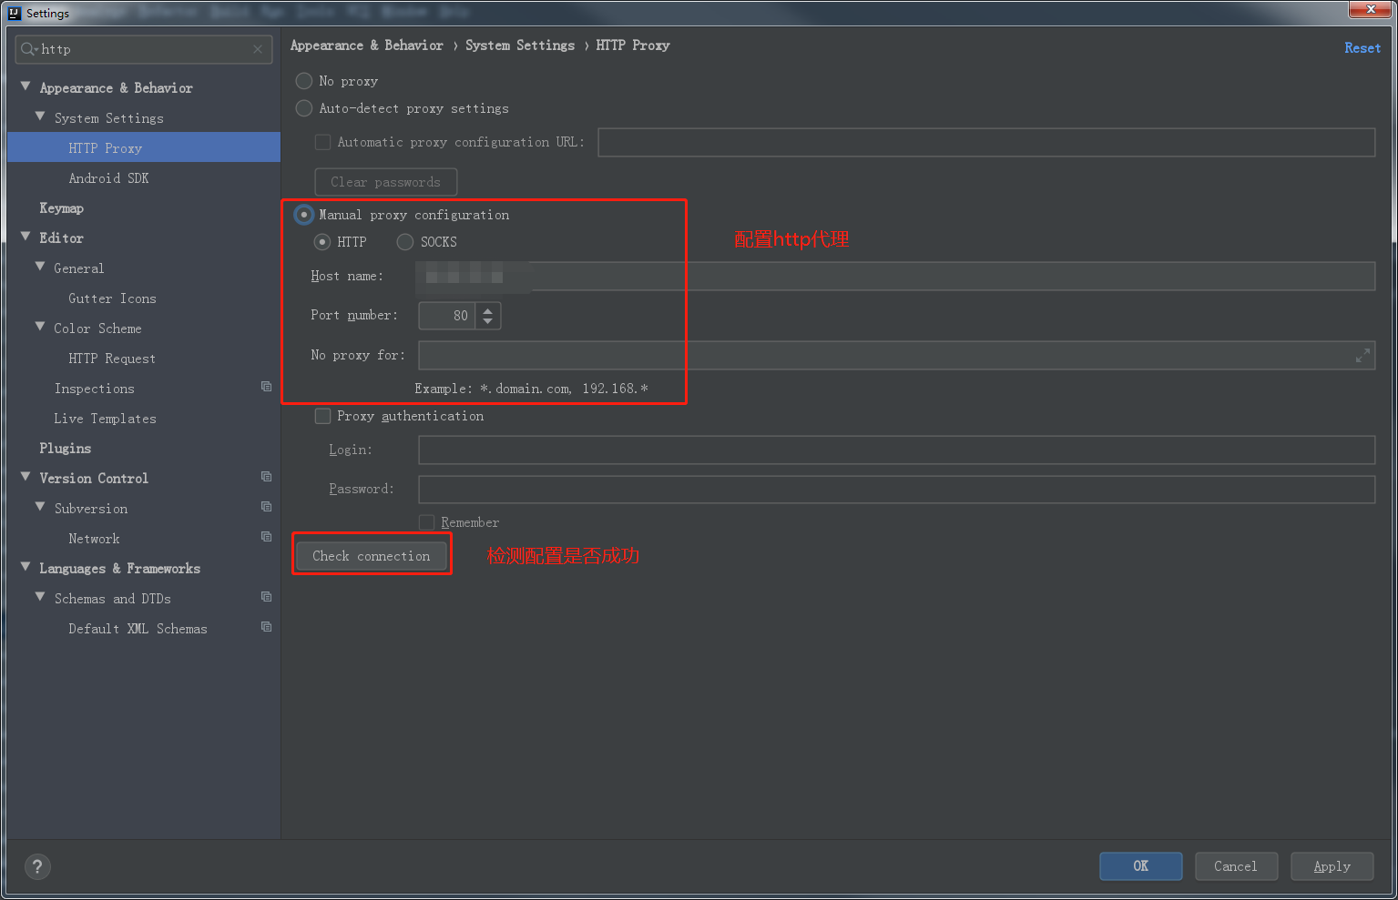The image size is (1398, 900).
Task: Open the Live Templates settings page
Action: pyautogui.click(x=105, y=419)
